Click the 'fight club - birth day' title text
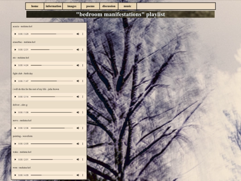 [x=23, y=73]
